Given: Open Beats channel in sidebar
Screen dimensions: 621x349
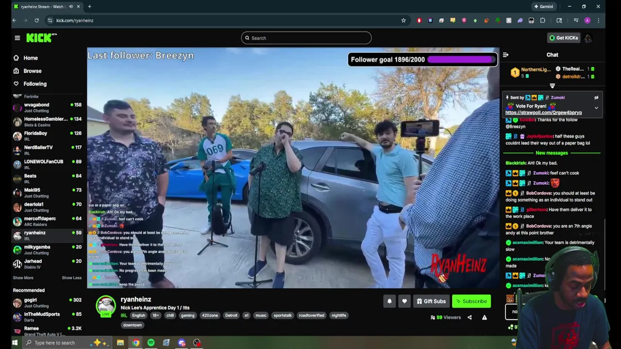Looking at the screenshot, I should point(48,178).
